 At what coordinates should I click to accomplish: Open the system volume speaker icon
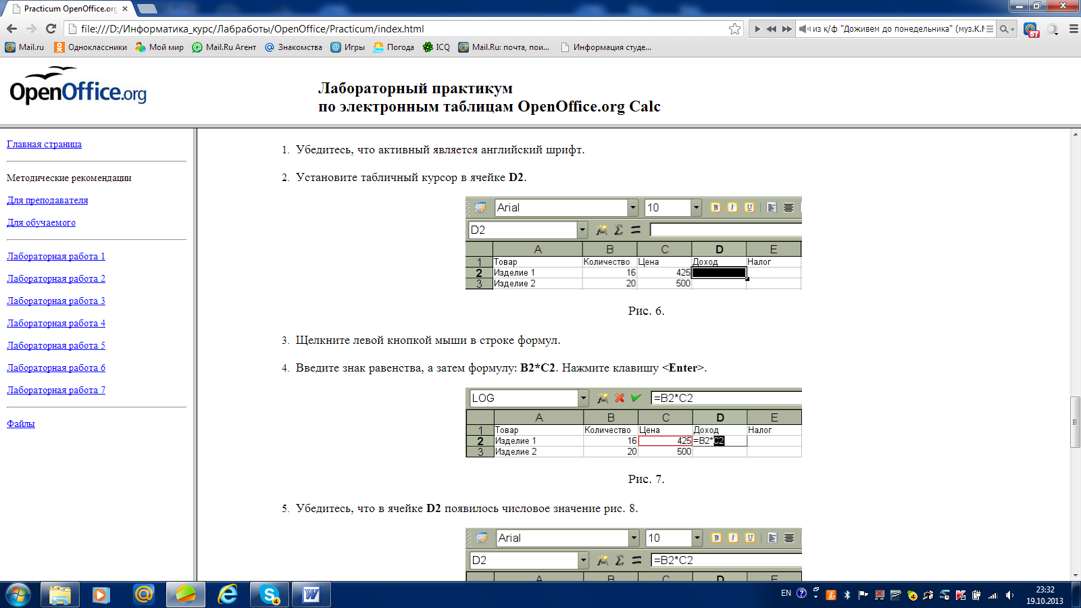(x=1009, y=595)
